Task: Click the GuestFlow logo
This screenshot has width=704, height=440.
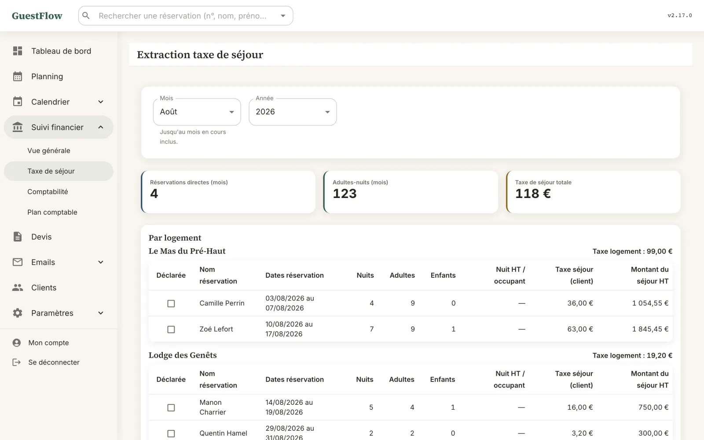Action: pyautogui.click(x=37, y=16)
